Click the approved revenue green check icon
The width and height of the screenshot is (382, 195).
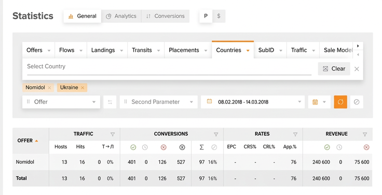point(327,147)
